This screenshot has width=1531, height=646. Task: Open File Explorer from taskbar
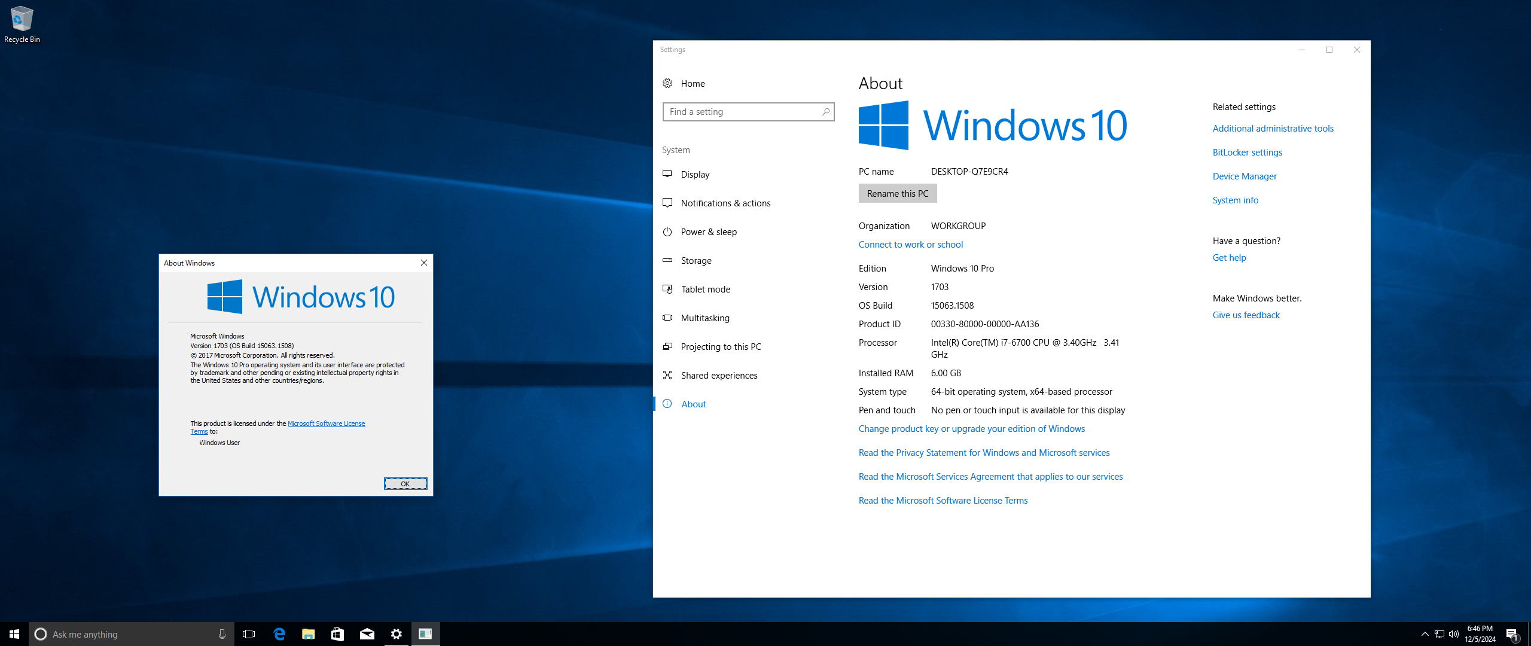coord(309,634)
